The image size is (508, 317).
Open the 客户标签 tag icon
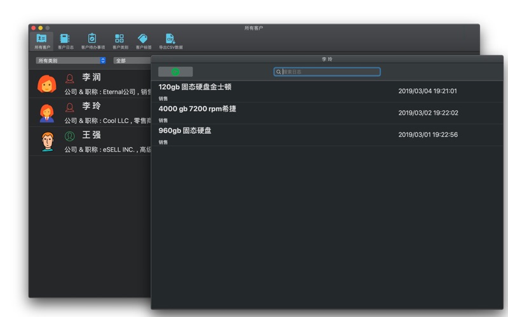(143, 39)
